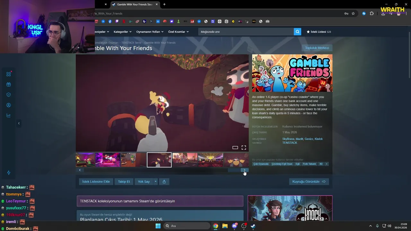411x231 pixels.
Task: Open a new browser tab
Action: pyautogui.click(x=164, y=4)
